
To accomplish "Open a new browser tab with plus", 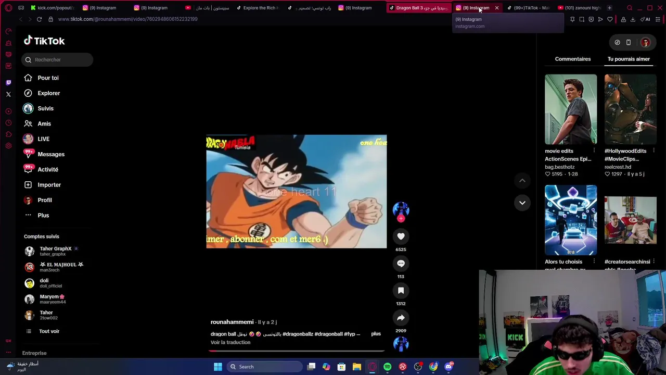I will [x=609, y=8].
